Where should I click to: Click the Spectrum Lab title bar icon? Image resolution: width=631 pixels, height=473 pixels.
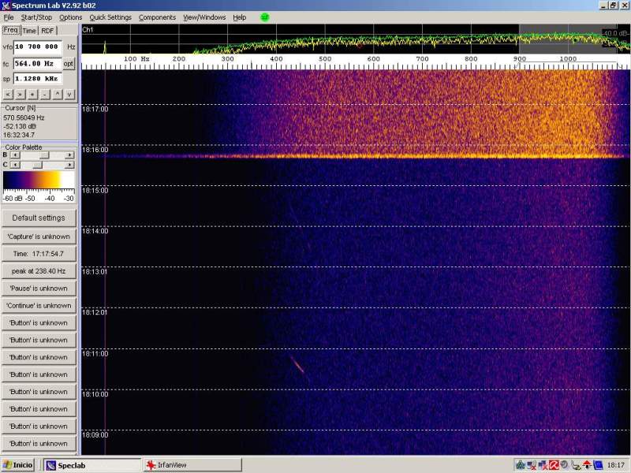pos(6,5)
